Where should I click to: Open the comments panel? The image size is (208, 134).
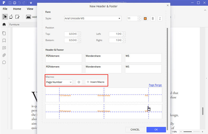click(x=4, y=48)
